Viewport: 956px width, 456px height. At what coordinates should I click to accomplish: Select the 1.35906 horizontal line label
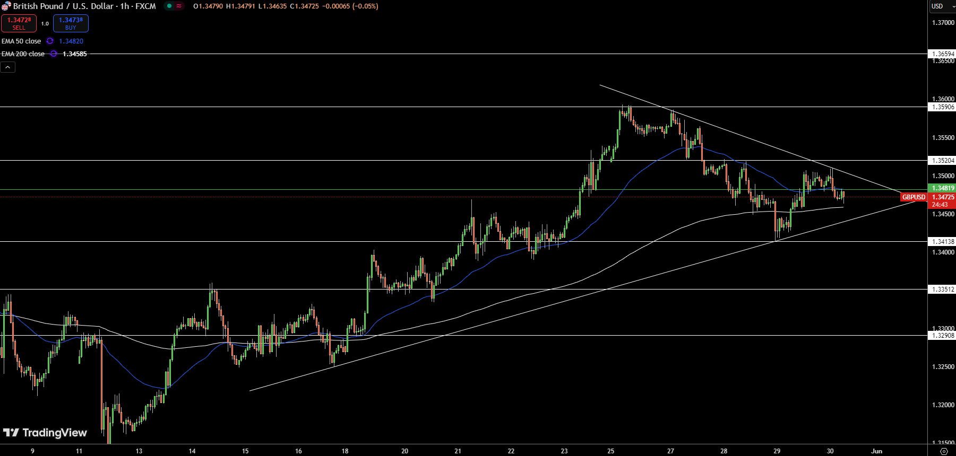943,107
